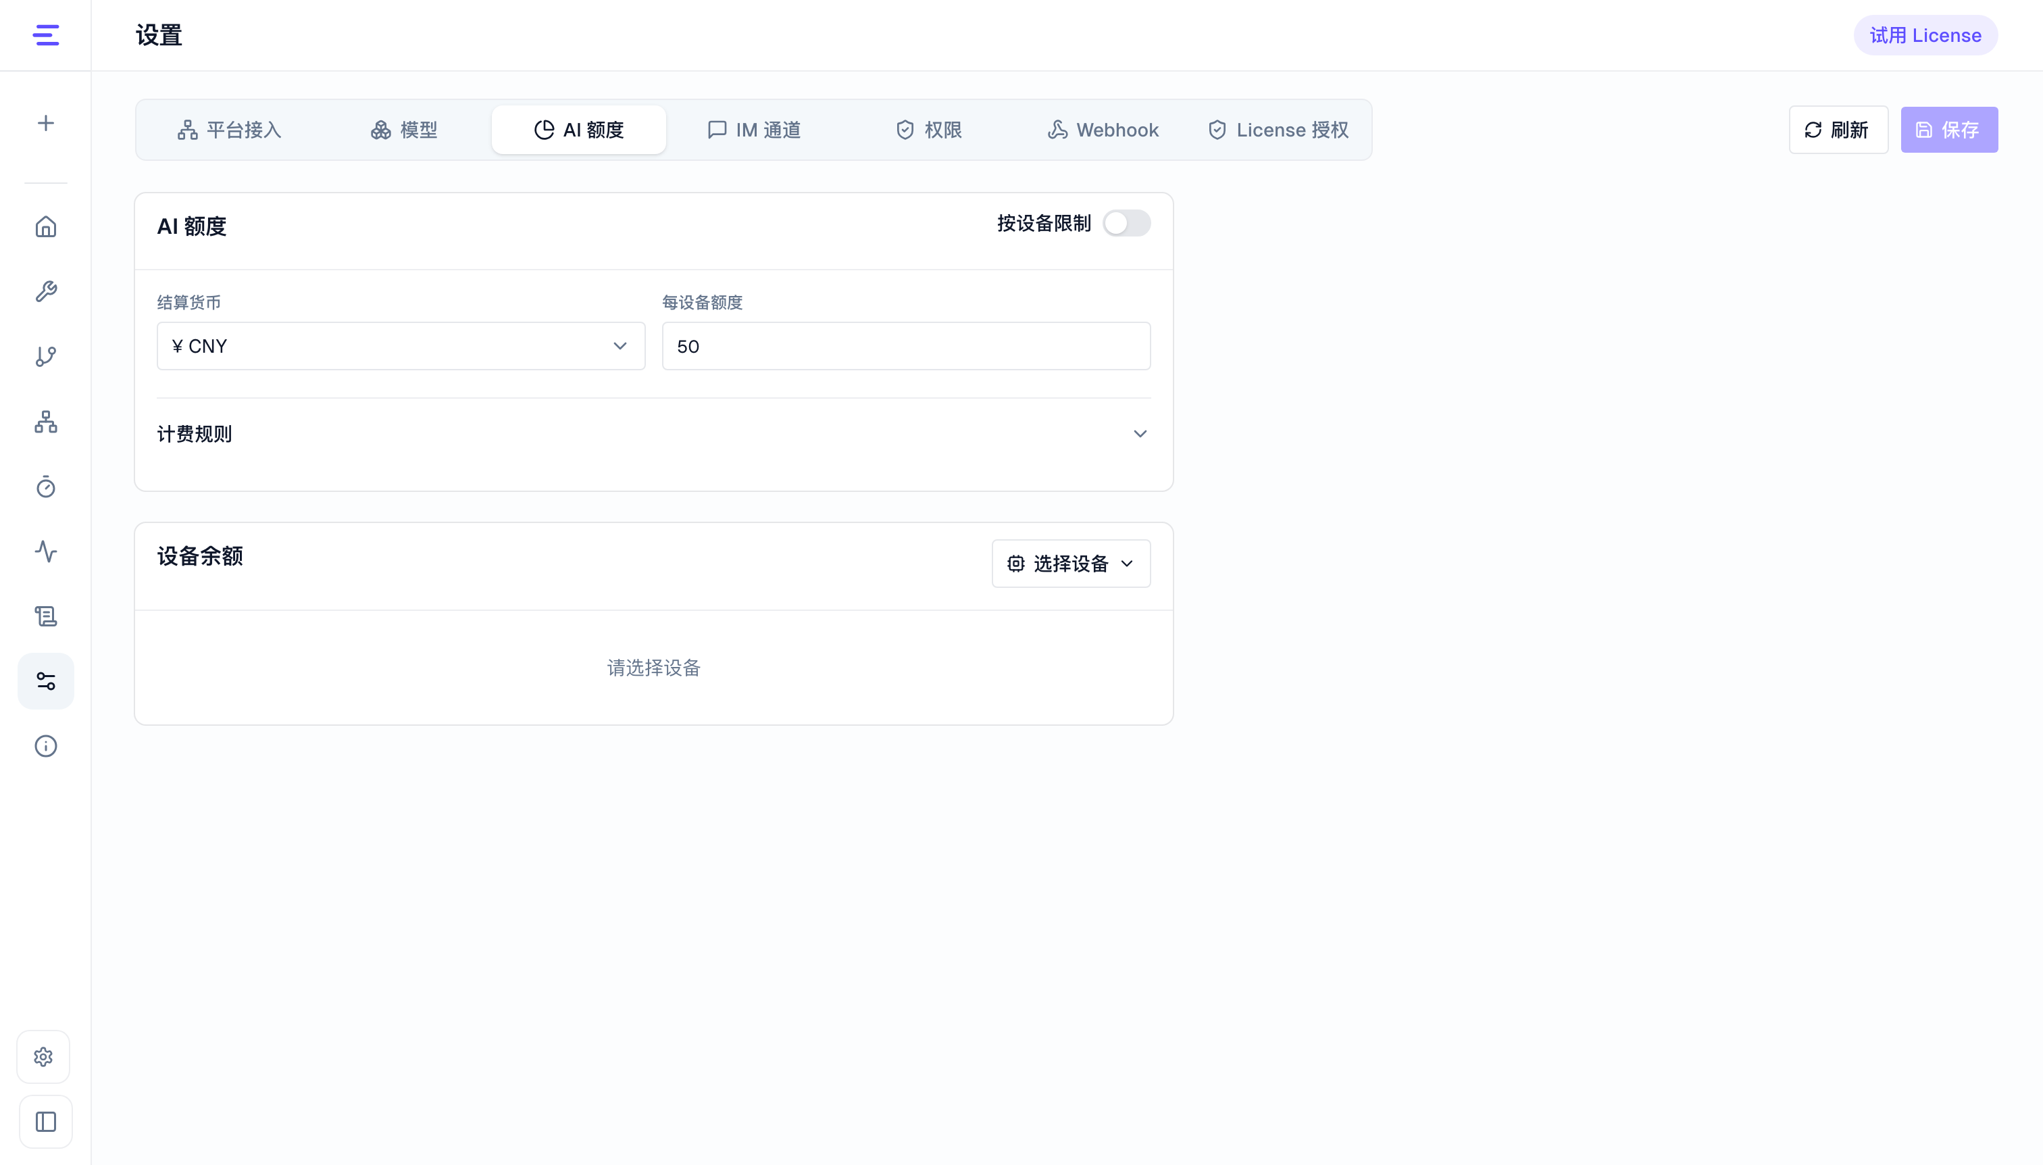This screenshot has width=2043, height=1165.
Task: Open the wrench tools icon
Action: click(45, 292)
